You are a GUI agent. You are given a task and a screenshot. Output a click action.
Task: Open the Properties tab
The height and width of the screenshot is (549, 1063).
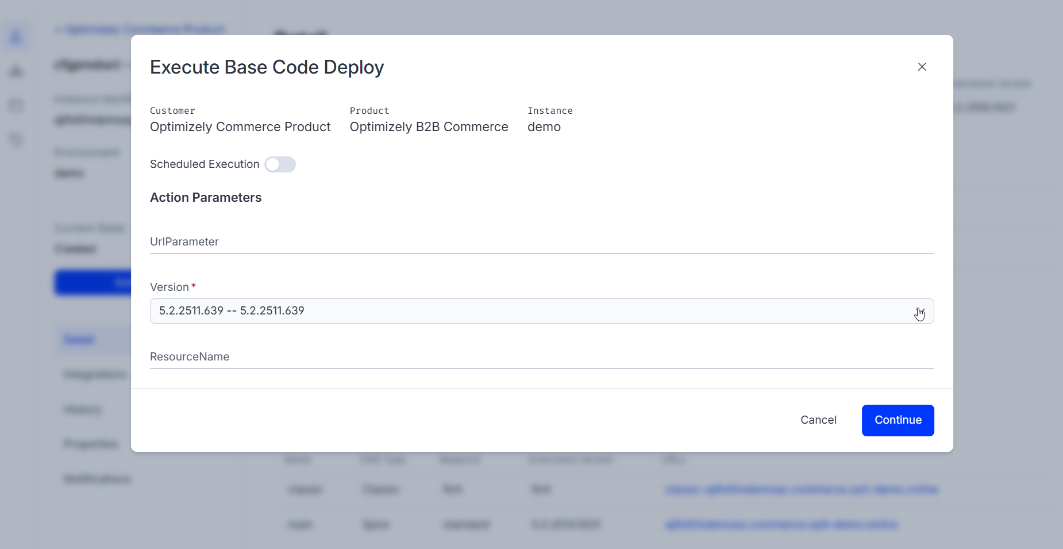pyautogui.click(x=91, y=444)
